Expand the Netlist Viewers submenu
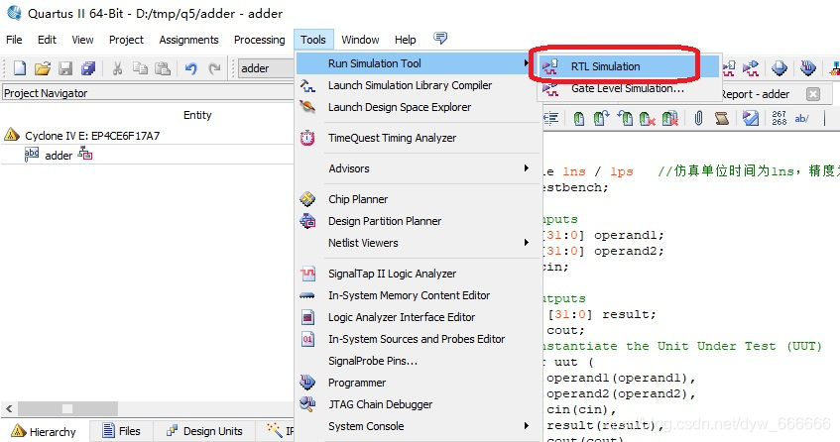 (x=417, y=243)
